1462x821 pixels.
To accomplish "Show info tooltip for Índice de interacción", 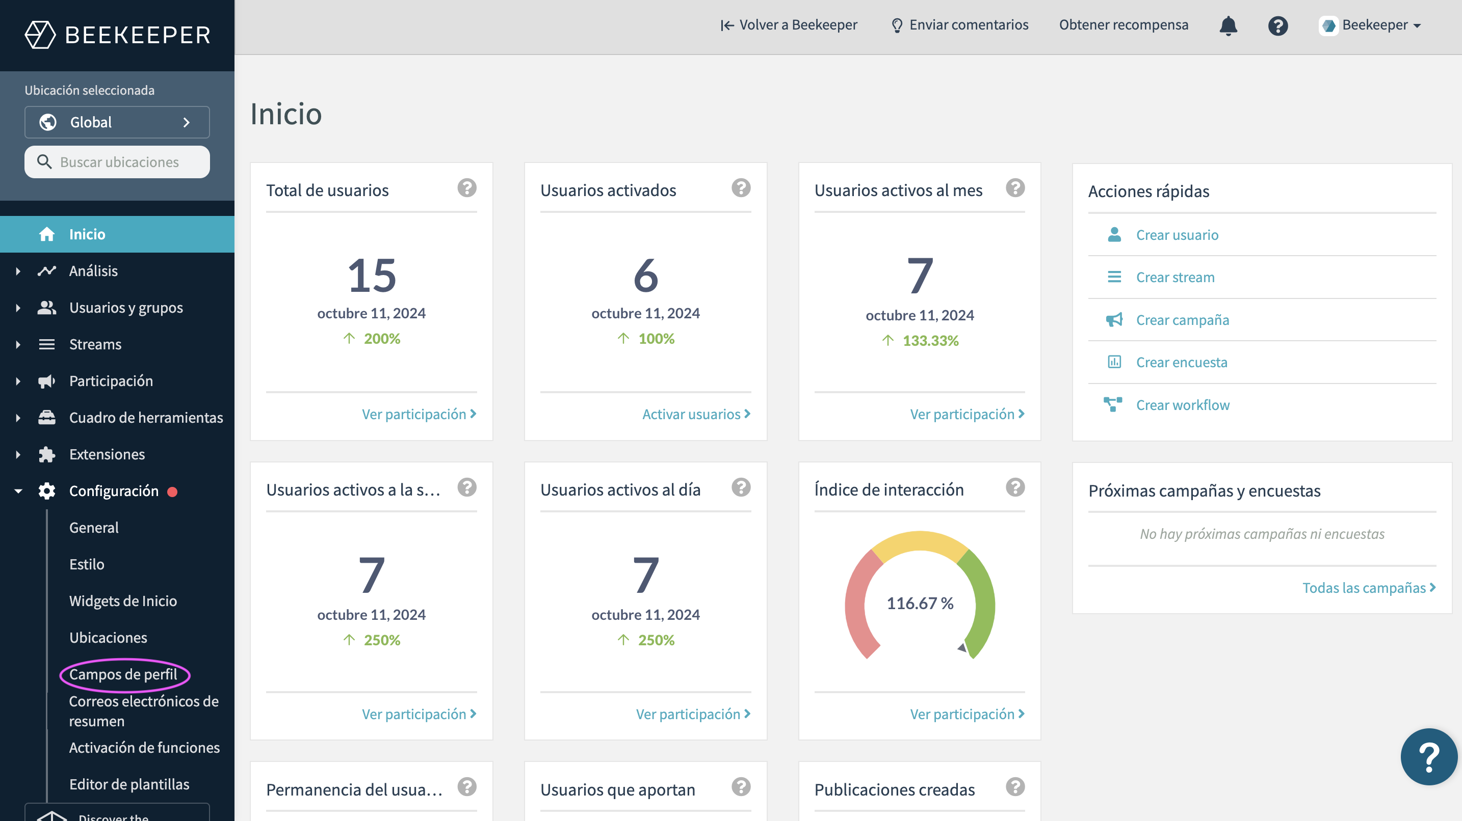I will click(1015, 487).
